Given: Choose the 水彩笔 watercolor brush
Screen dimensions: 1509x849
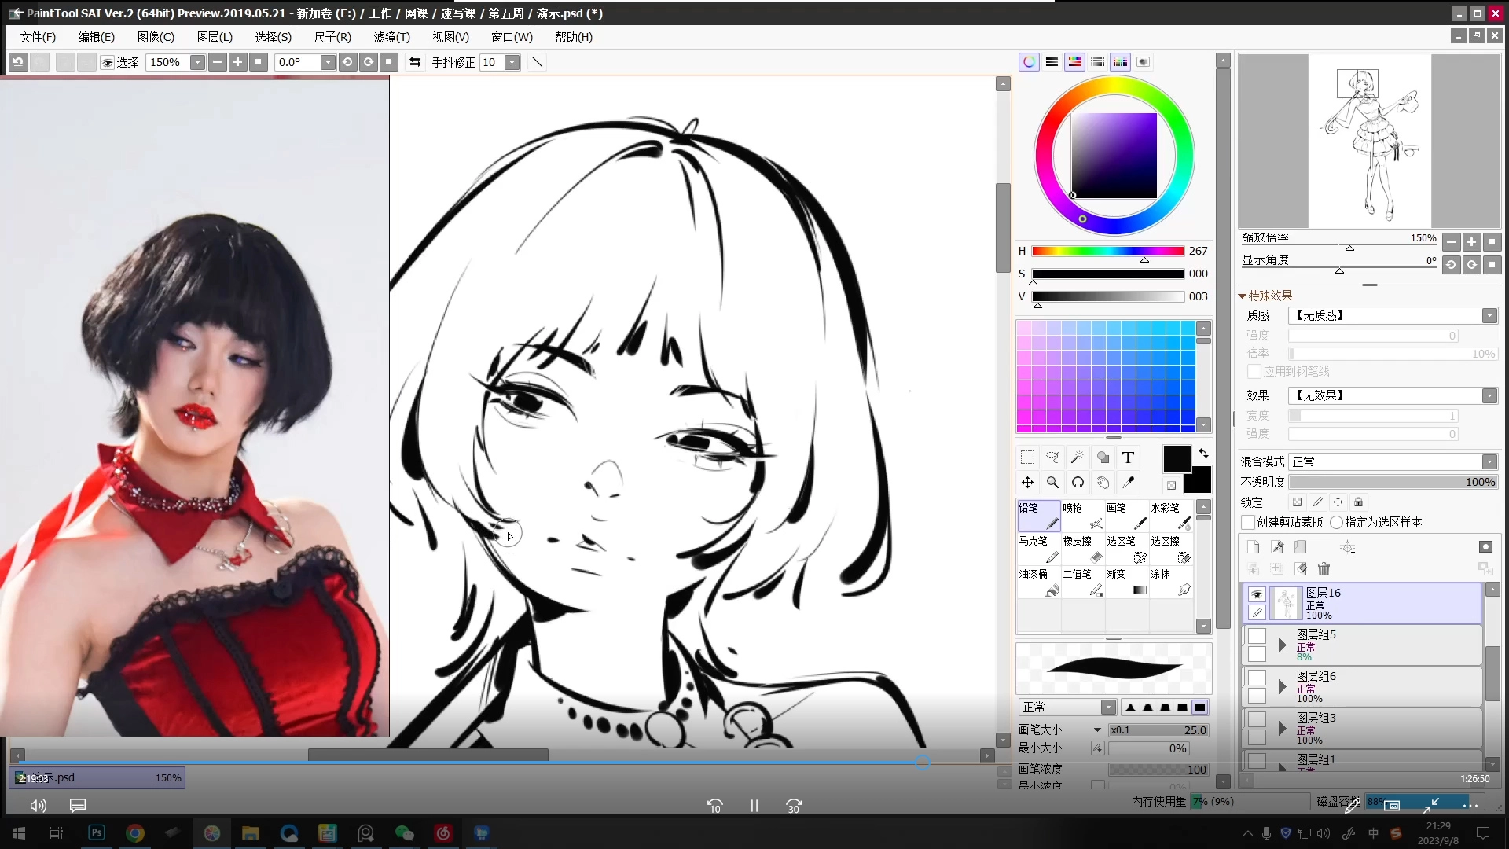Looking at the screenshot, I should pyautogui.click(x=1170, y=516).
